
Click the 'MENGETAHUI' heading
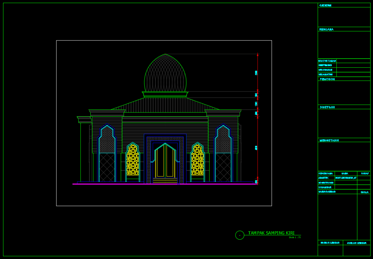pyautogui.click(x=329, y=140)
